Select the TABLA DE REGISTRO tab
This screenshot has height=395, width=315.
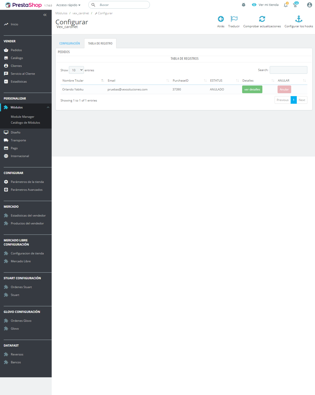[100, 43]
